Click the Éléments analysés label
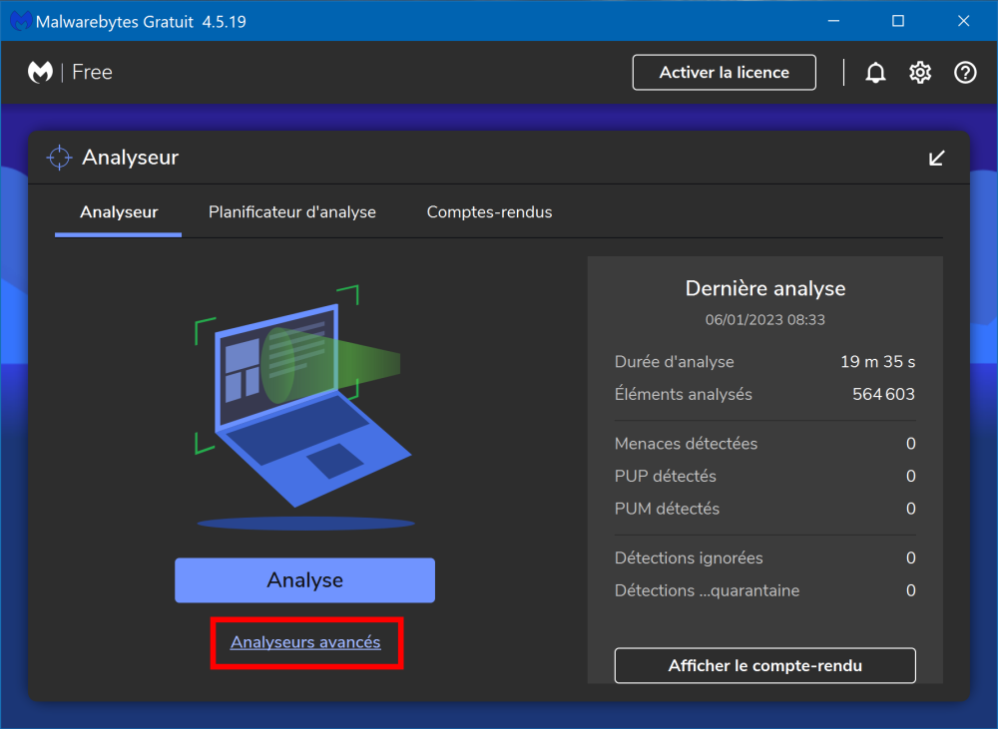Screen dimensions: 998x729 [x=683, y=394]
